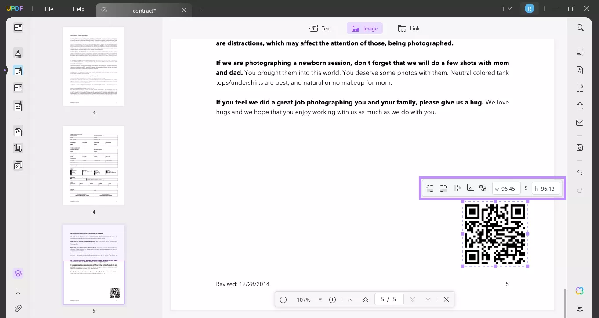
Task: Zoom in with plus button
Action: [x=333, y=300]
